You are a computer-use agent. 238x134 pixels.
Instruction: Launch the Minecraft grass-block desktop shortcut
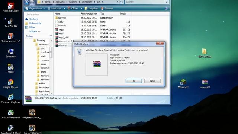click(x=183, y=83)
